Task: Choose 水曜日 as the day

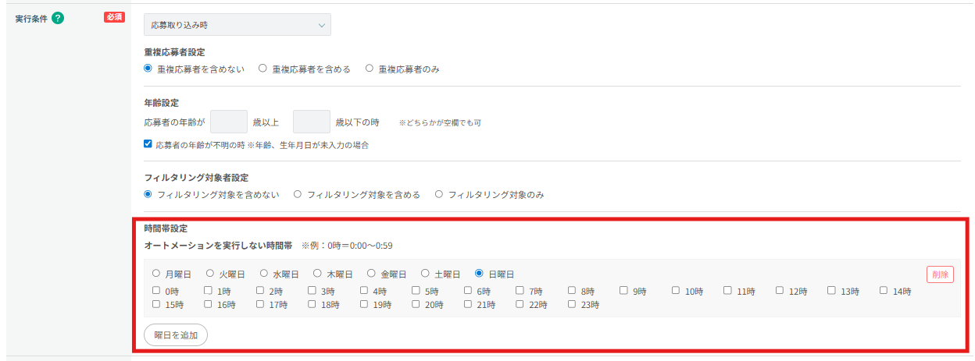Action: 264,274
